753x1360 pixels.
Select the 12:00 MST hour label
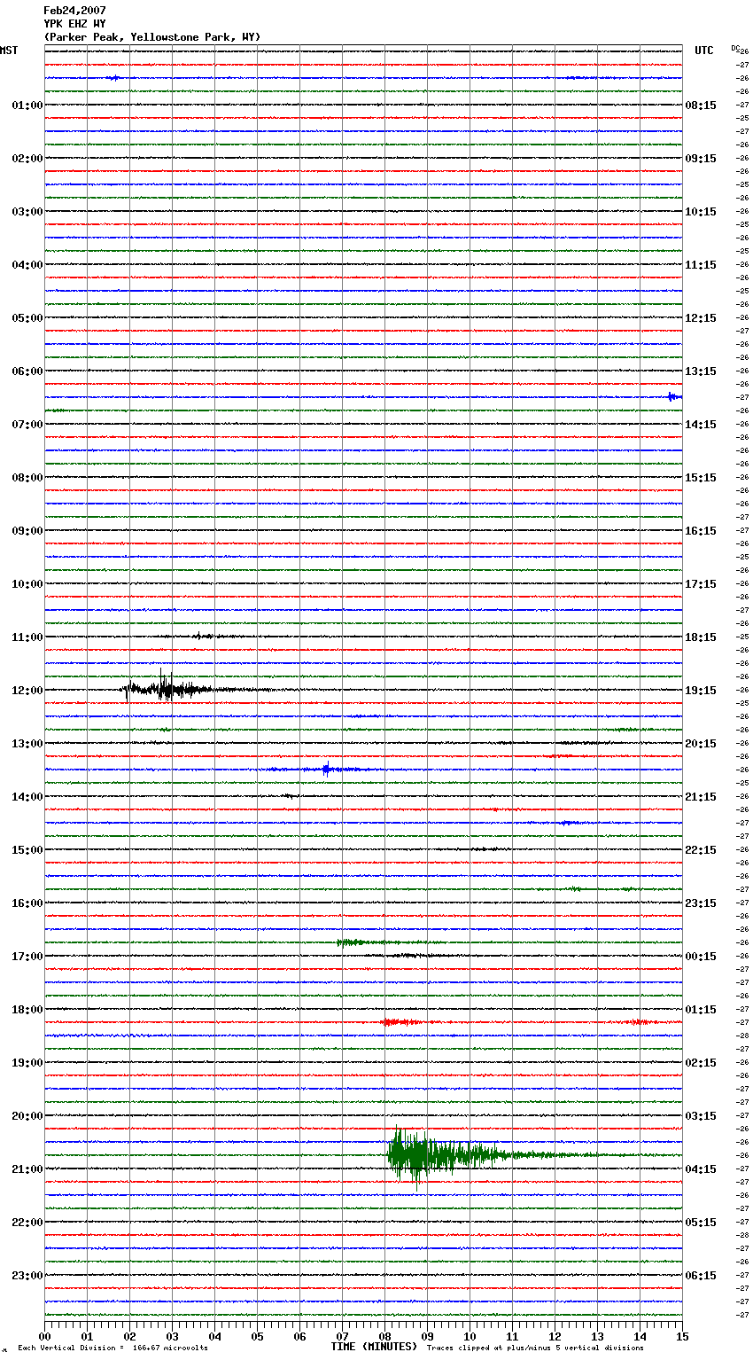[x=27, y=691]
